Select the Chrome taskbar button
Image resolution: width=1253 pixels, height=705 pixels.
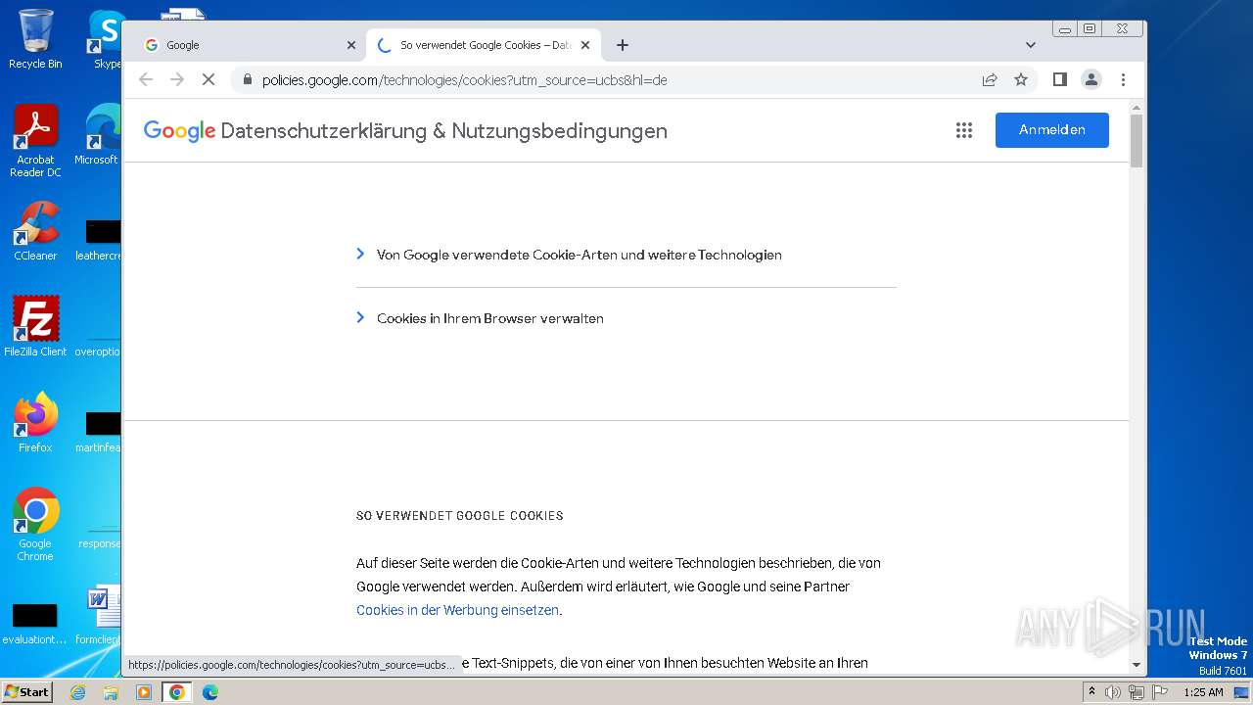tap(177, 692)
